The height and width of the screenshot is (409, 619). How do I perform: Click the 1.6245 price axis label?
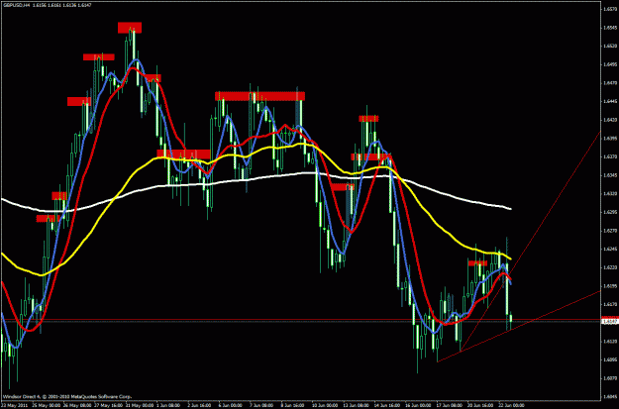609,249
